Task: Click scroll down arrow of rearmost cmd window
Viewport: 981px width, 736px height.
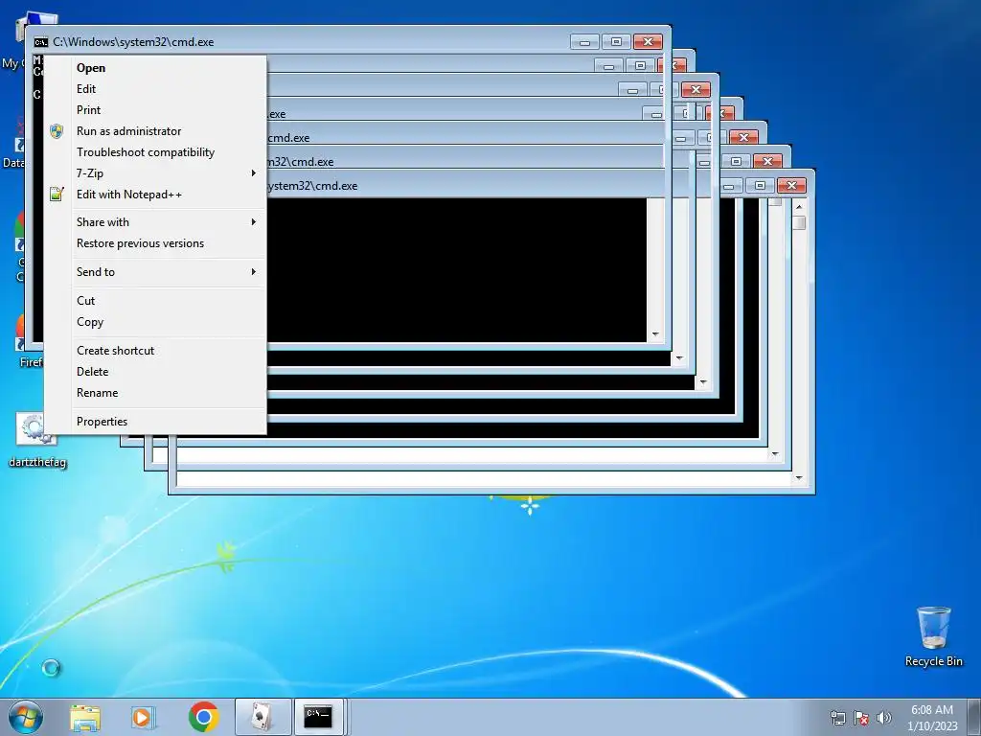Action: (799, 478)
